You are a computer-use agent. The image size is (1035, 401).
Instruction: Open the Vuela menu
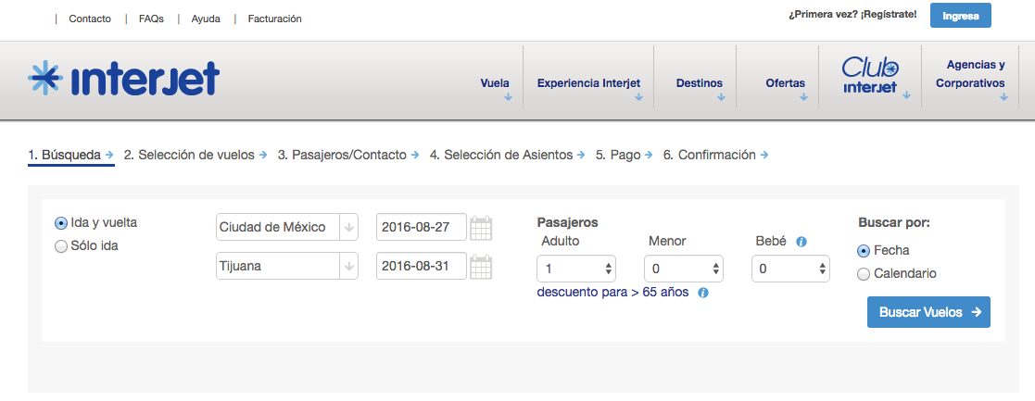pyautogui.click(x=495, y=83)
